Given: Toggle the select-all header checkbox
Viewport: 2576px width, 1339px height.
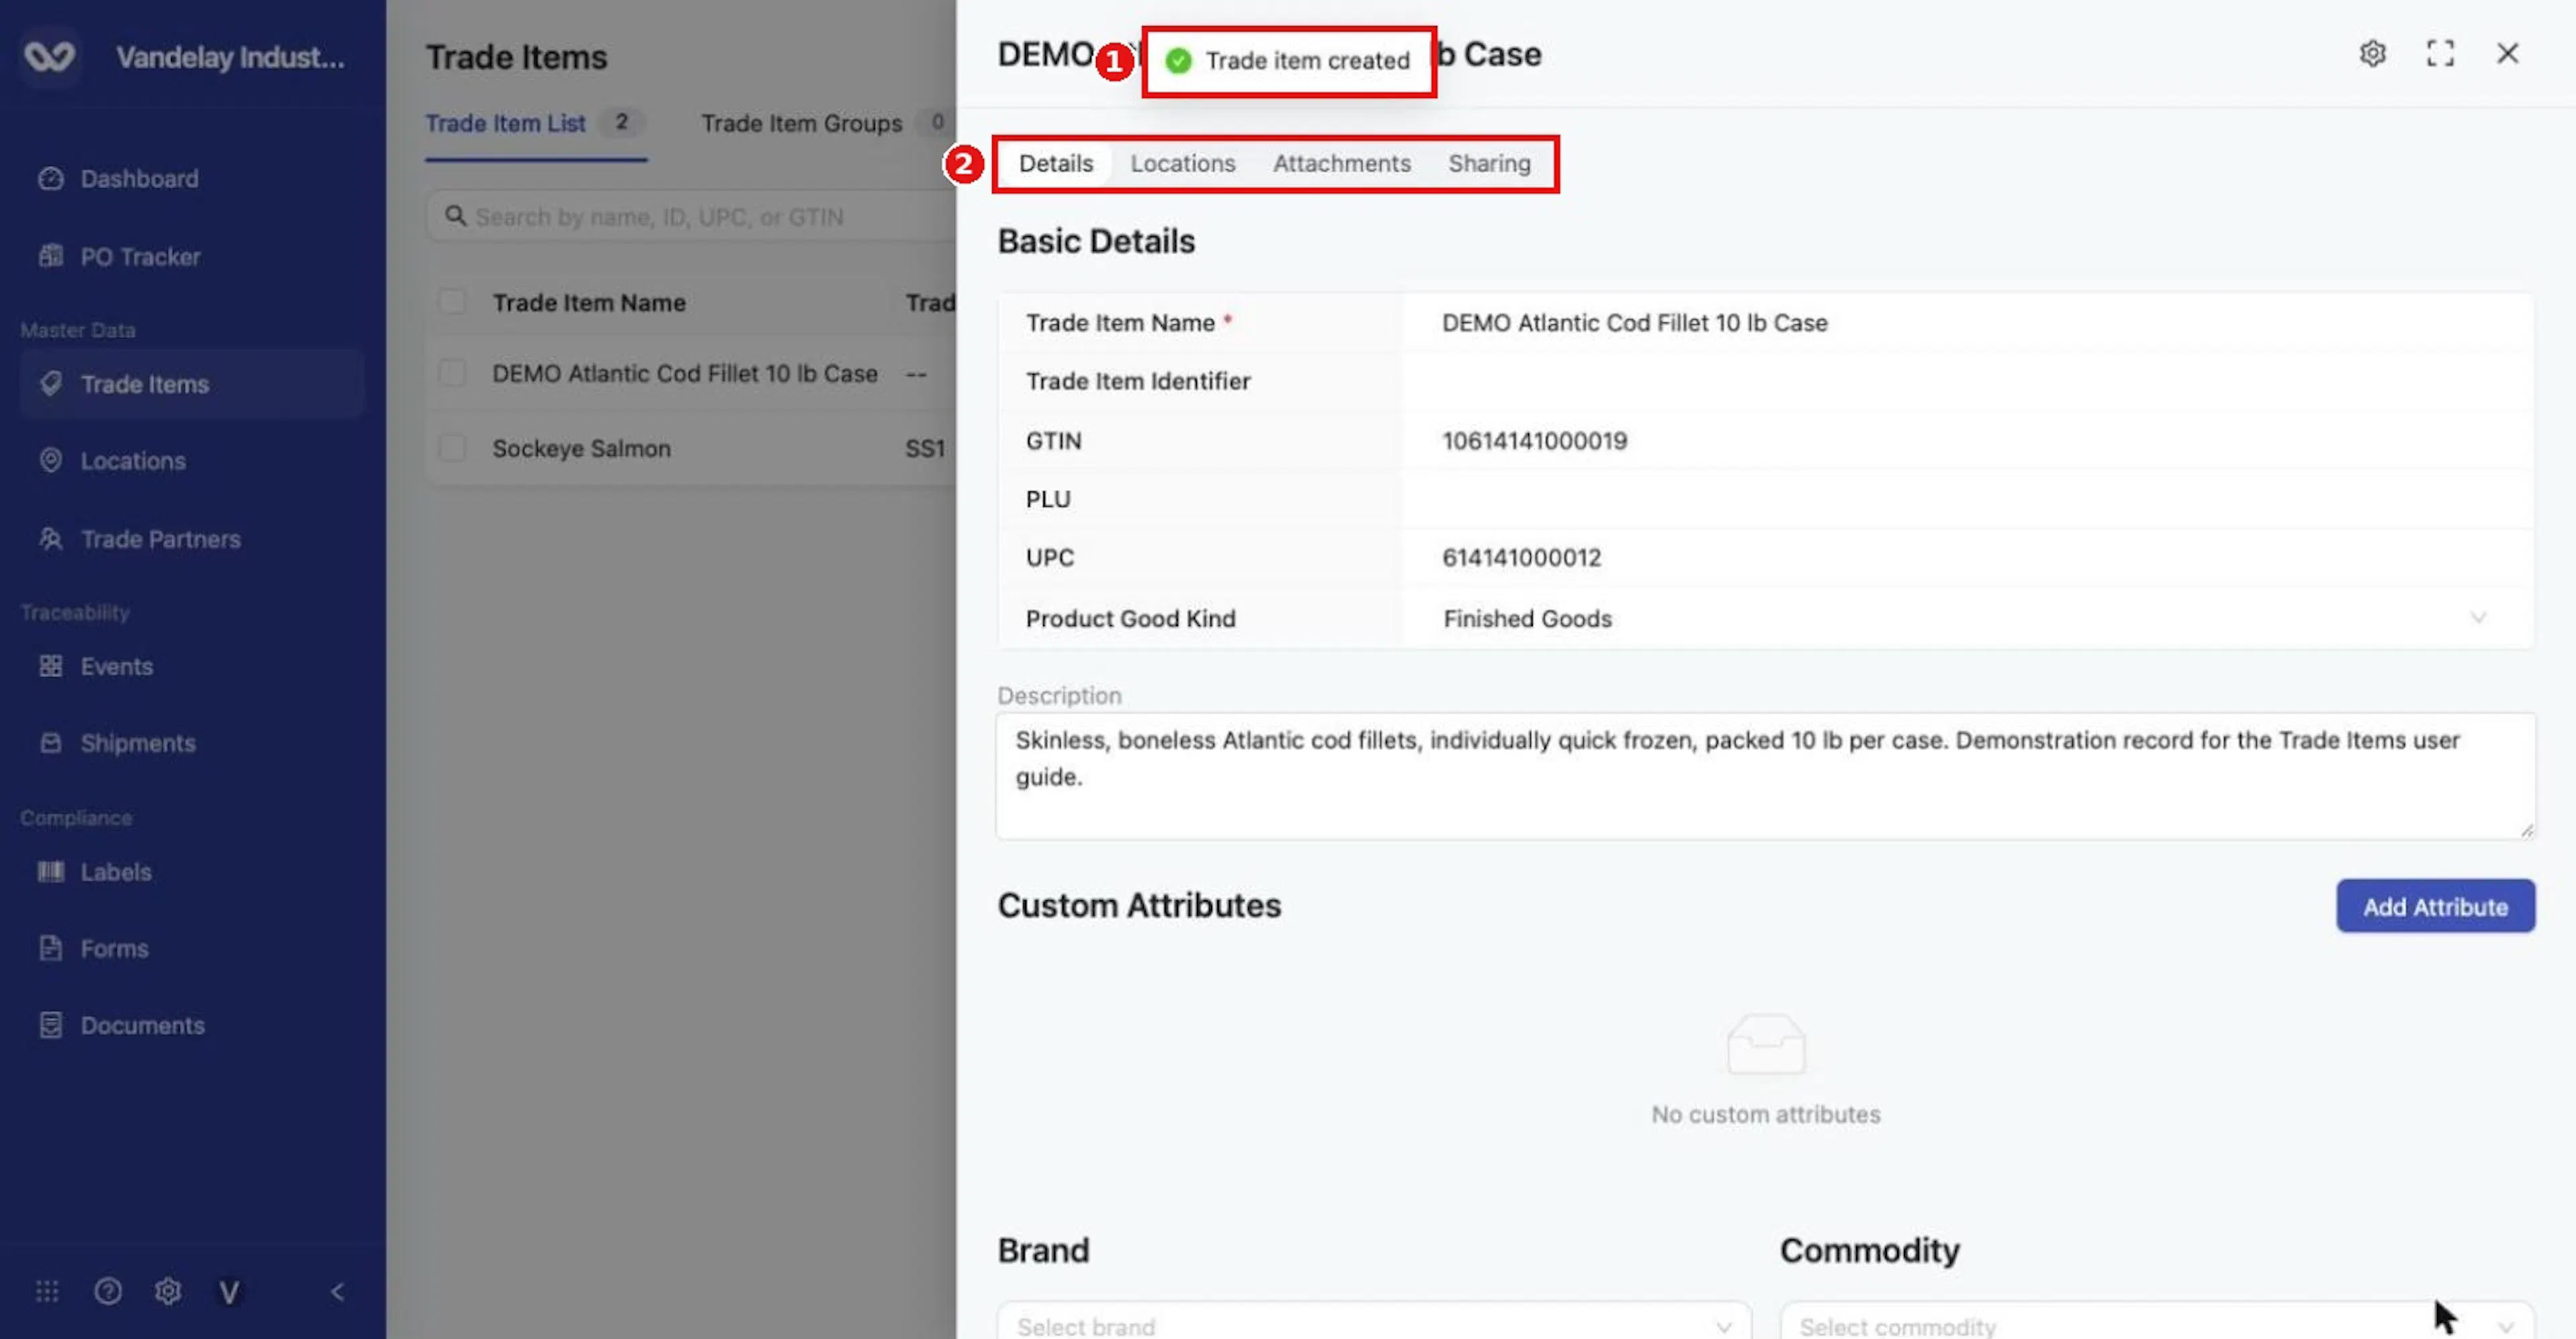Looking at the screenshot, I should click(x=452, y=302).
